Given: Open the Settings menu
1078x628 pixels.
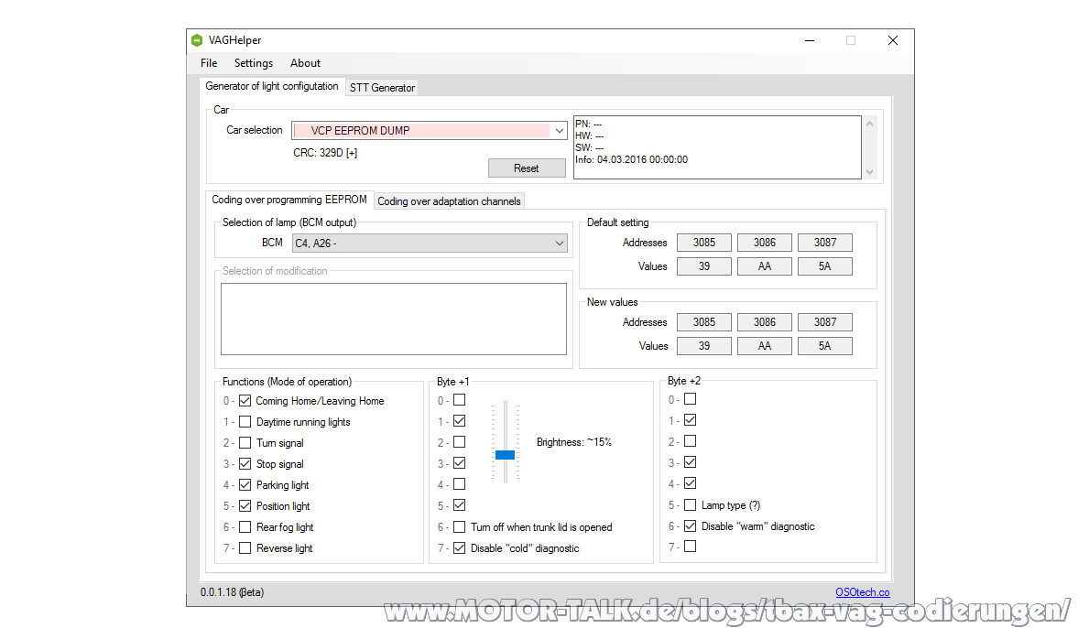Looking at the screenshot, I should tap(254, 63).
